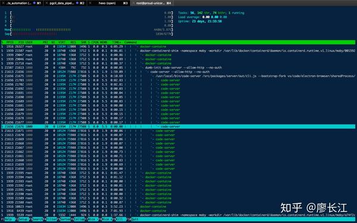Select code-server row PID 21662
This screenshot has width=357, height=223.
(x=178, y=152)
